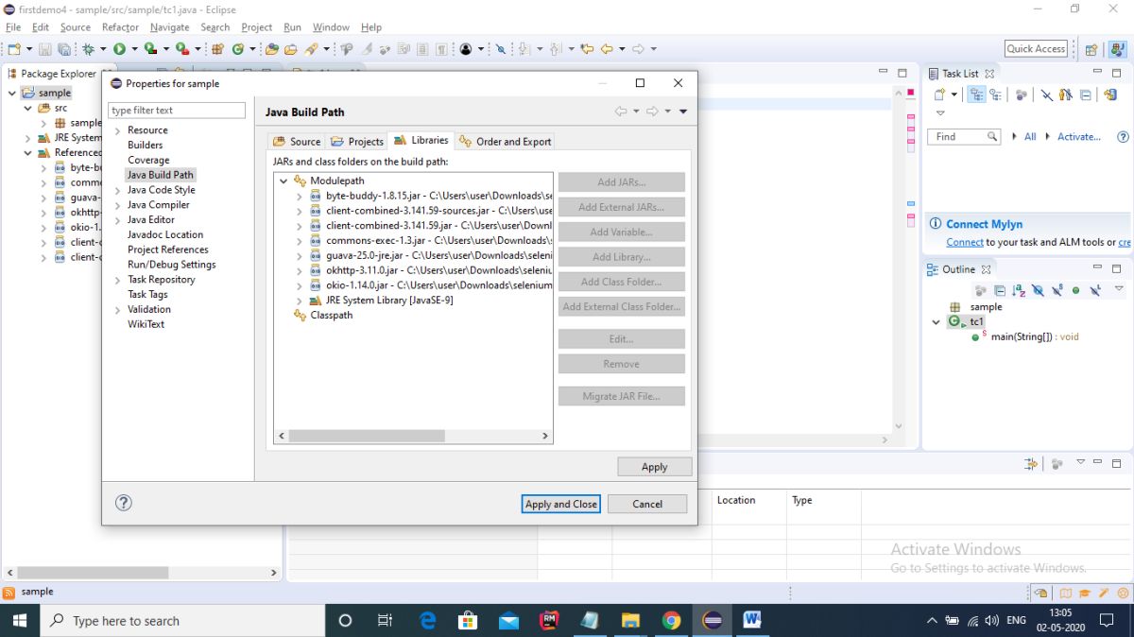Click the New file toolbar icon
The height and width of the screenshot is (637, 1134).
pos(15,49)
